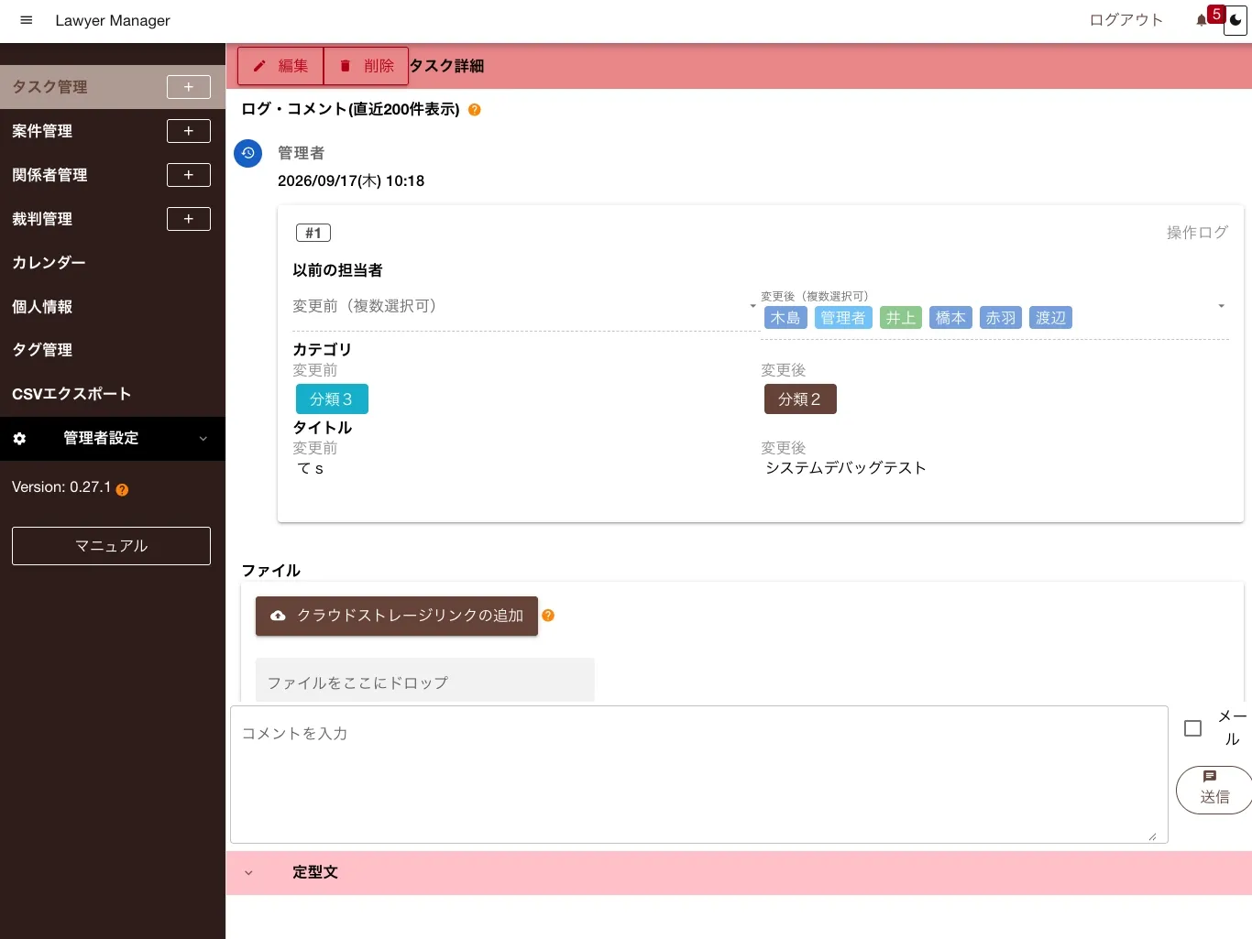Image resolution: width=1252 pixels, height=939 pixels.
Task: Click help icon beside cloud storage button
Action: coord(548,616)
